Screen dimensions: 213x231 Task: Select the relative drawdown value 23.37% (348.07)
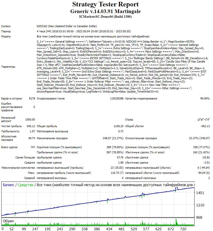tap(199, 138)
